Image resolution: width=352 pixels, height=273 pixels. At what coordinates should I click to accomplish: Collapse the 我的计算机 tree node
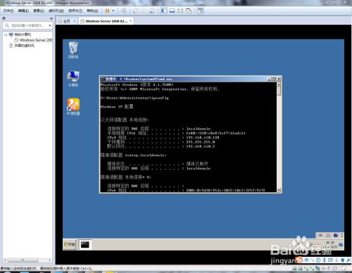coord(6,34)
